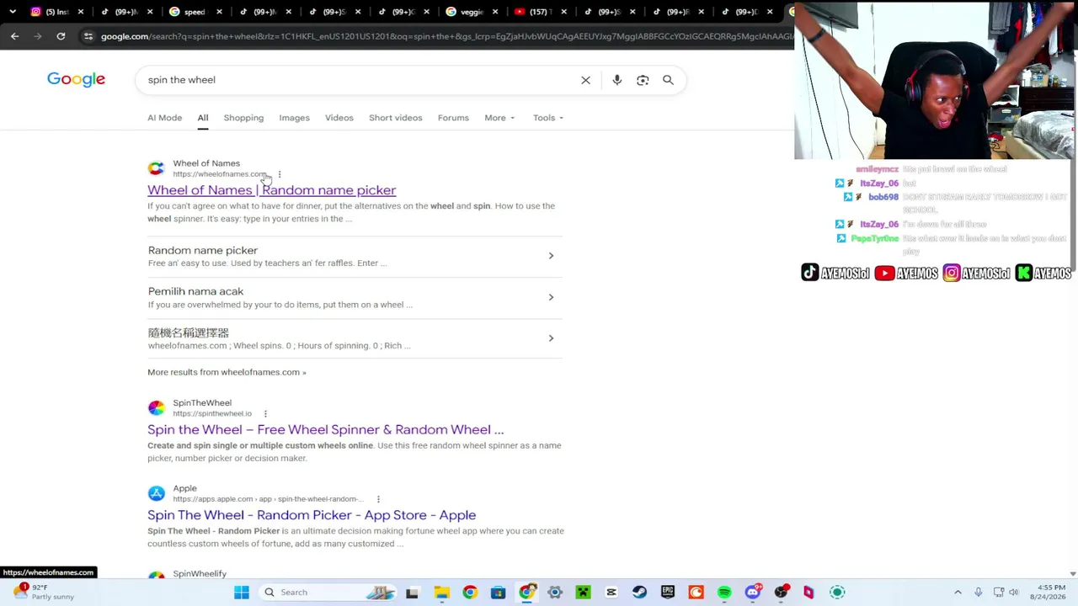Viewport: 1078px width, 606px height.
Task: Select the Short videos tab
Action: 395,118
